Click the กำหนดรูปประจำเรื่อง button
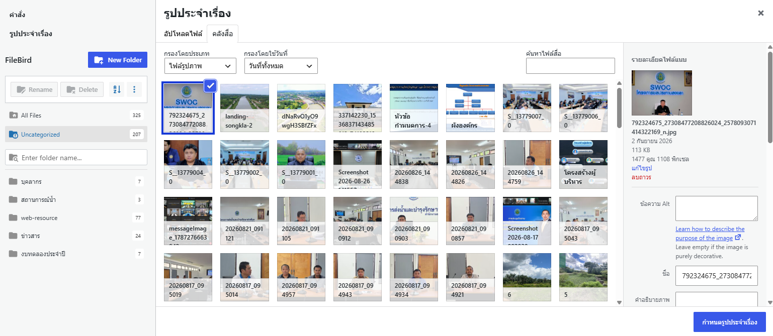The image size is (773, 336). click(x=729, y=322)
